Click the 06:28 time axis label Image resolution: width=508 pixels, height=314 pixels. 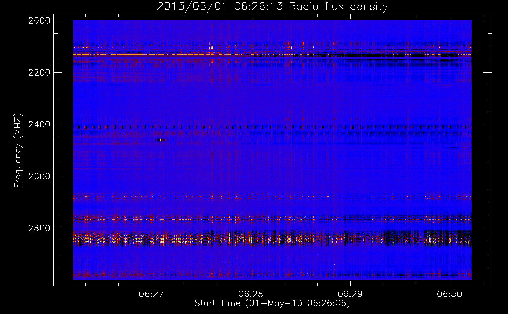[x=251, y=294]
